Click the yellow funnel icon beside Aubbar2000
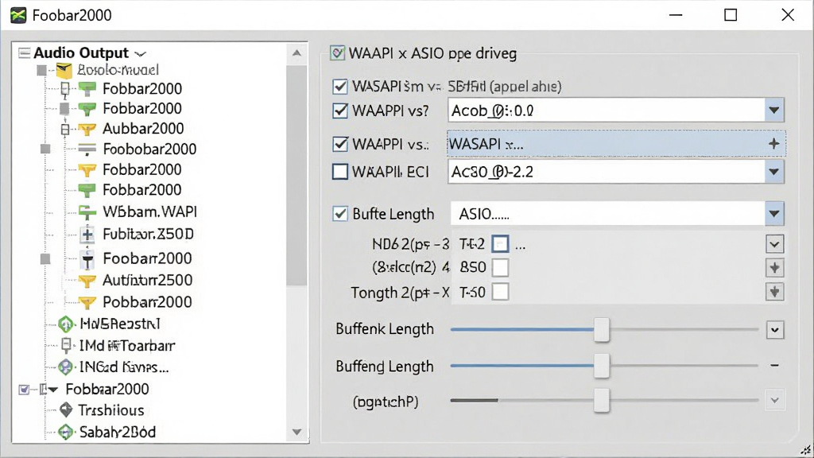The height and width of the screenshot is (458, 814). click(87, 129)
